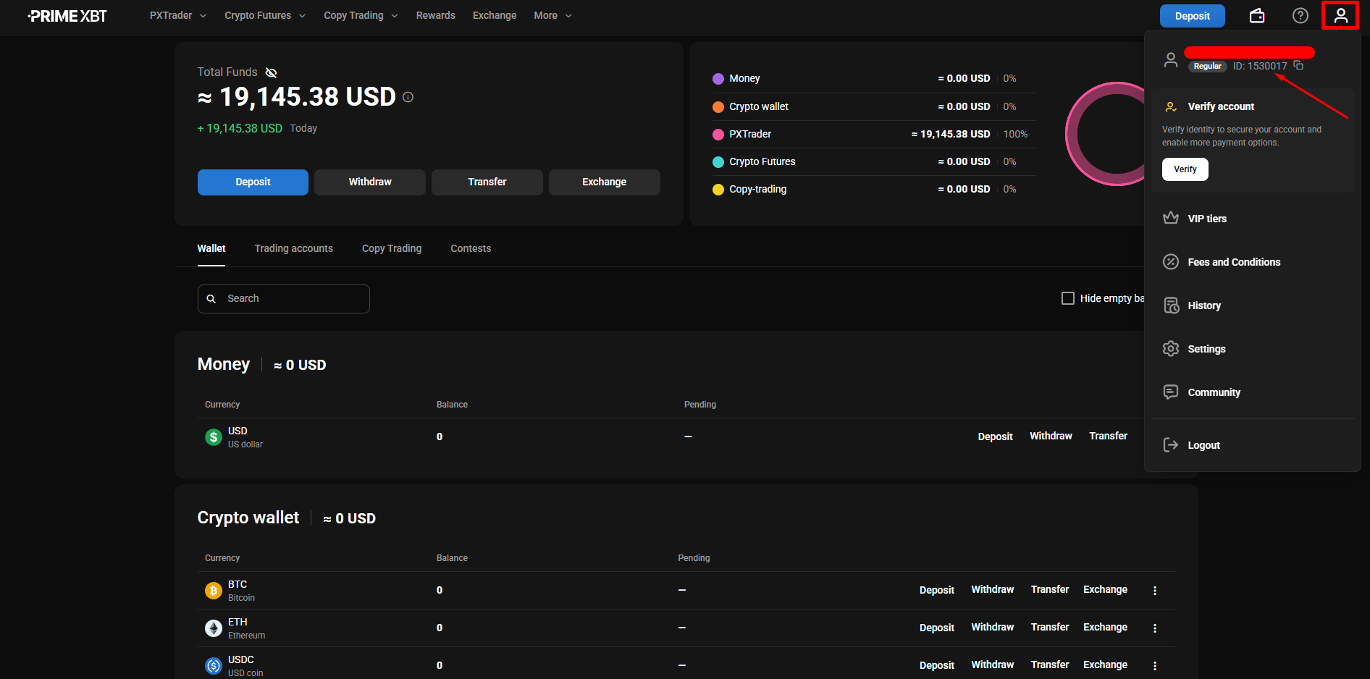Open the help question mark icon
Image resolution: width=1370 pixels, height=679 pixels.
(x=1300, y=16)
